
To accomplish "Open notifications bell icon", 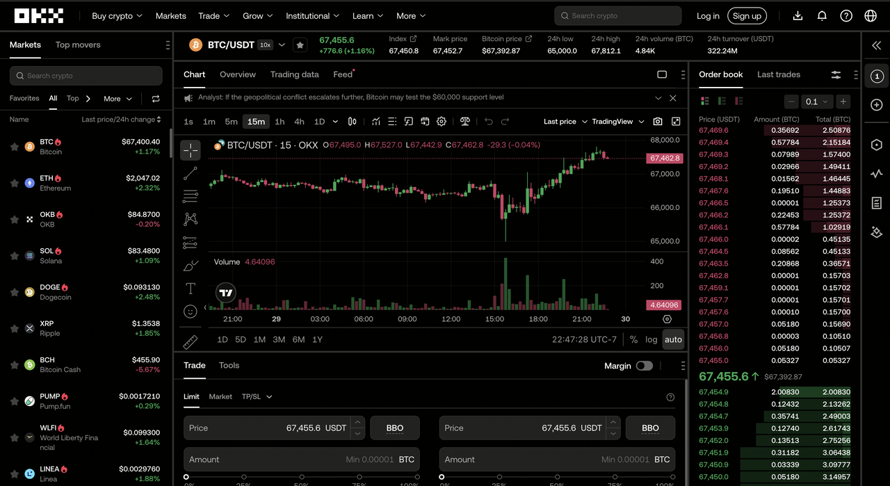I will [822, 16].
